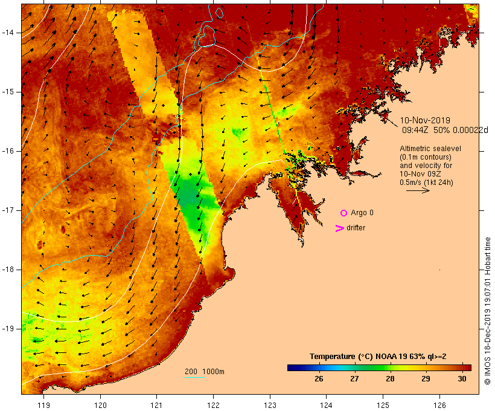Click the magenta Argo circle legend marker

click(x=343, y=213)
